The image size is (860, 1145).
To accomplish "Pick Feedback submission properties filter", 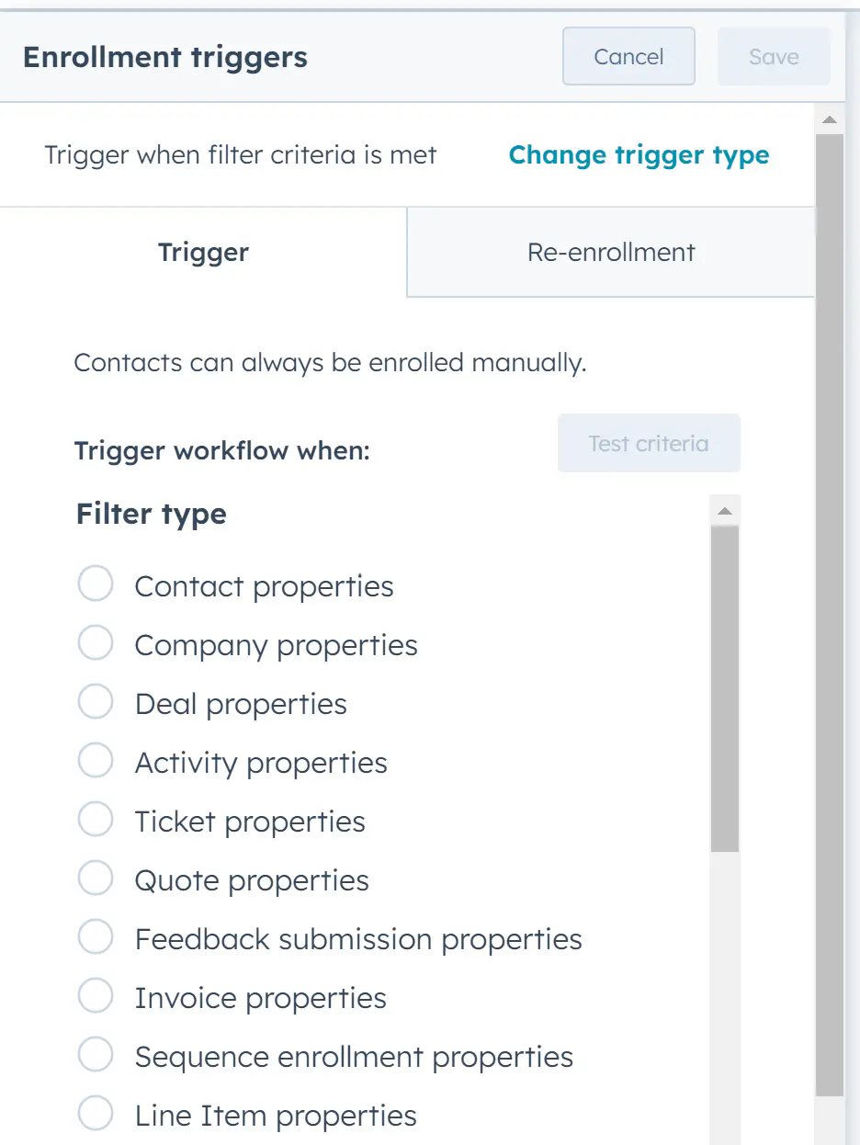I will (x=96, y=937).
